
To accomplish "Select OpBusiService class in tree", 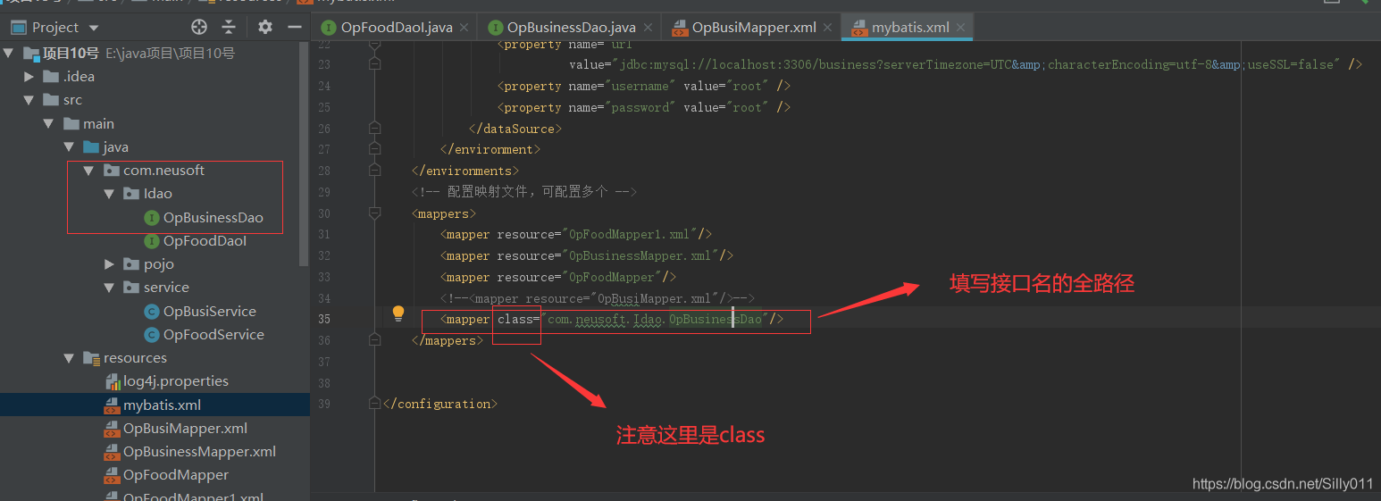I will coord(210,311).
